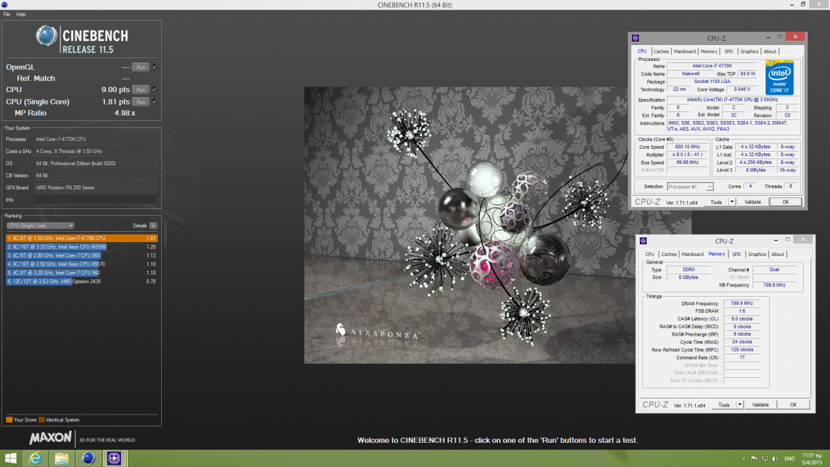Open the Windows Start button
This screenshot has width=830, height=467.
point(10,458)
